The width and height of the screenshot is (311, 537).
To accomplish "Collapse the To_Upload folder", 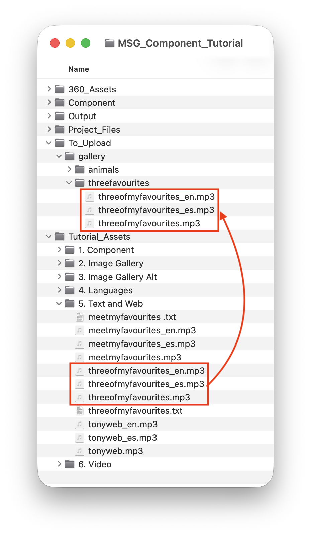I will [x=49, y=143].
